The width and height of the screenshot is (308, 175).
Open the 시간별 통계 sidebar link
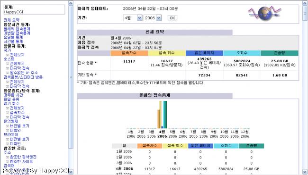13,42
